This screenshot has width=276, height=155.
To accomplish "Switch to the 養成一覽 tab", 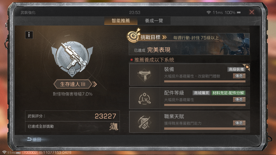I will click(154, 21).
